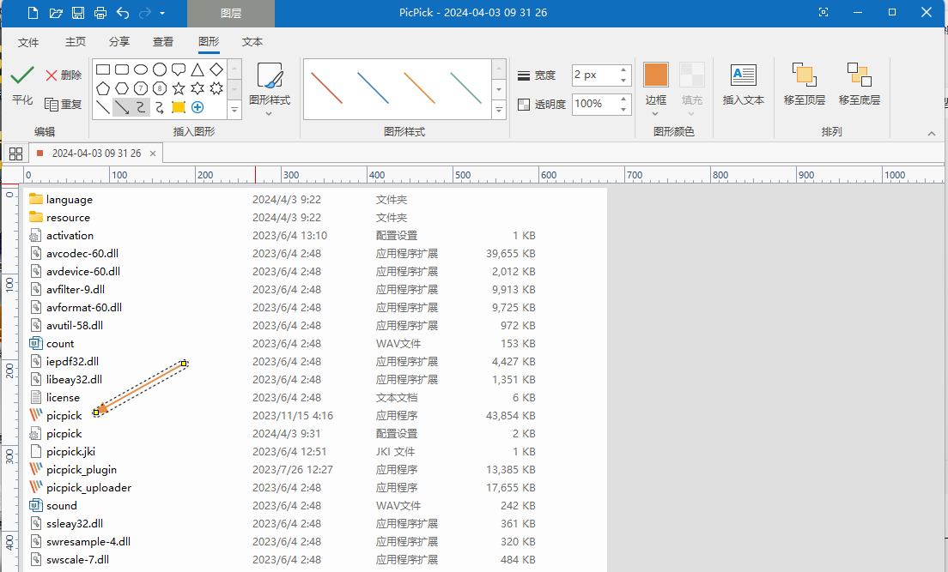The width and height of the screenshot is (948, 572).
Task: Select the curved arrow tool
Action: click(x=160, y=107)
